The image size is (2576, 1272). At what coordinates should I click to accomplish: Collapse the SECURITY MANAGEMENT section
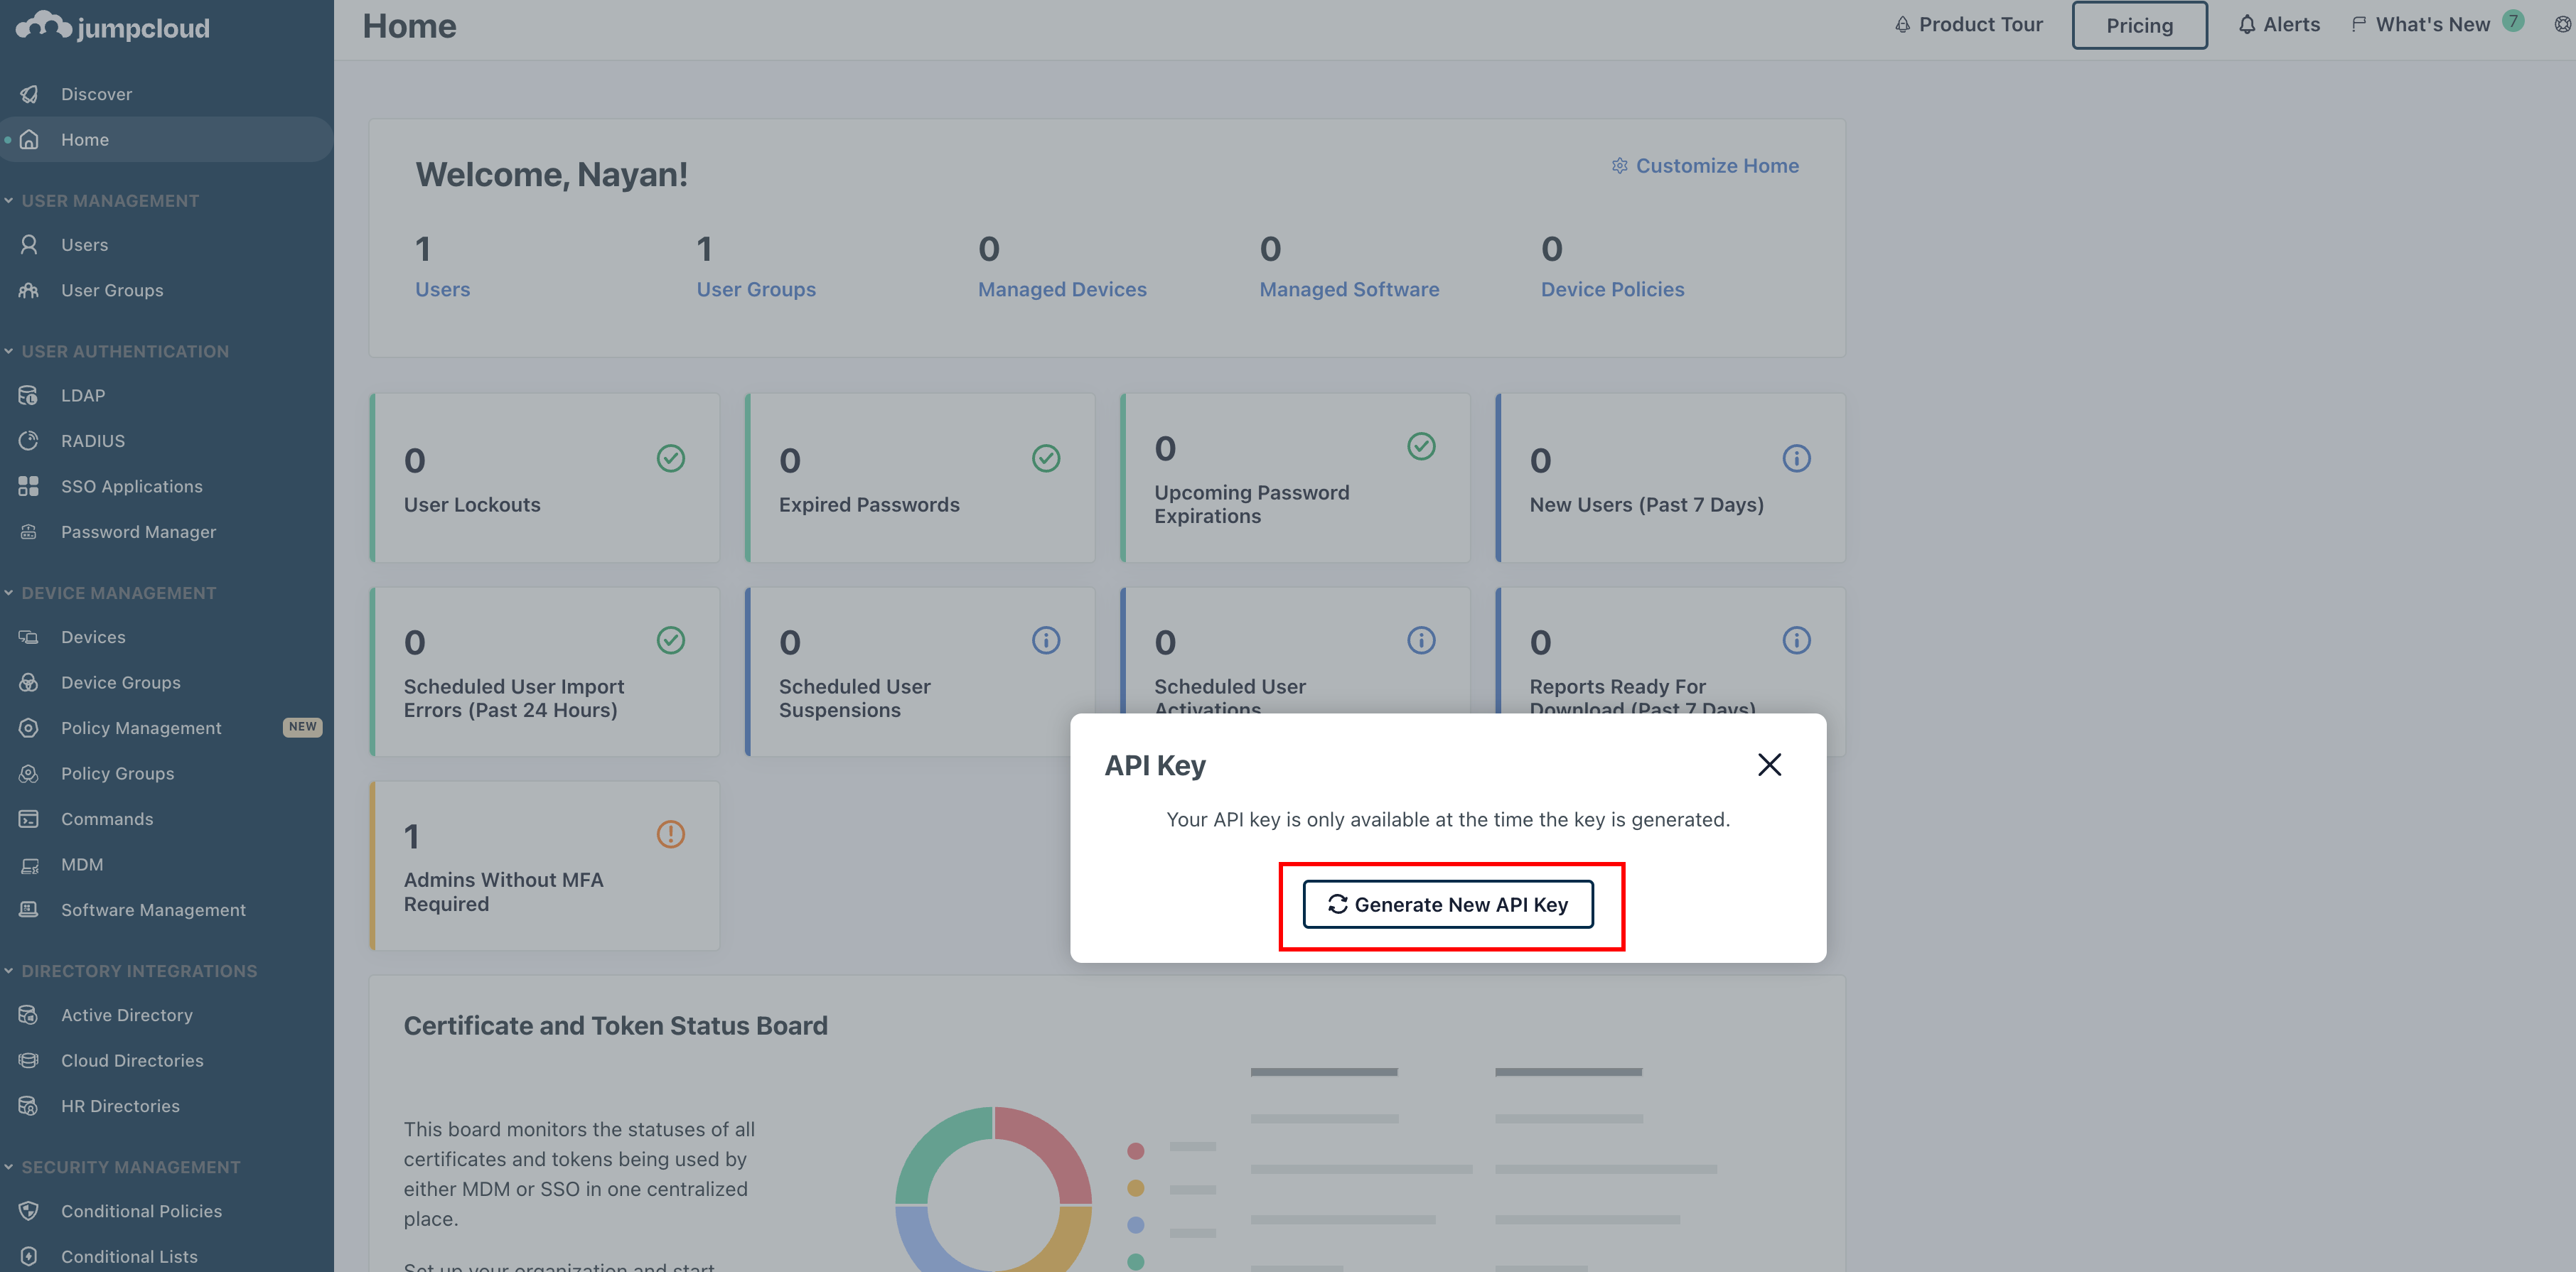point(9,1167)
